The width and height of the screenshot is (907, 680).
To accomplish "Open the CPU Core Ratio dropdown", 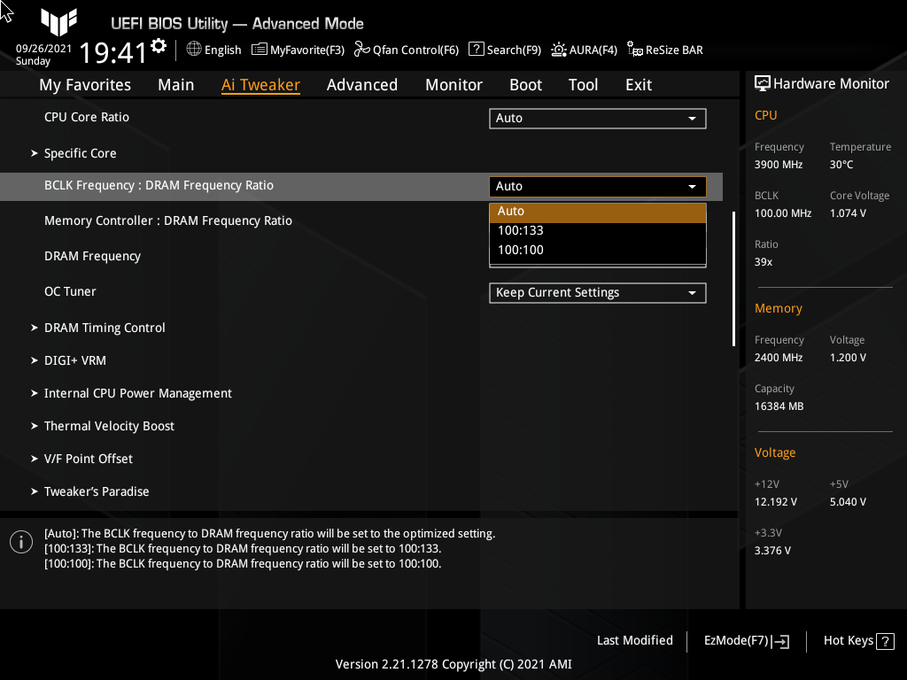I will 597,118.
